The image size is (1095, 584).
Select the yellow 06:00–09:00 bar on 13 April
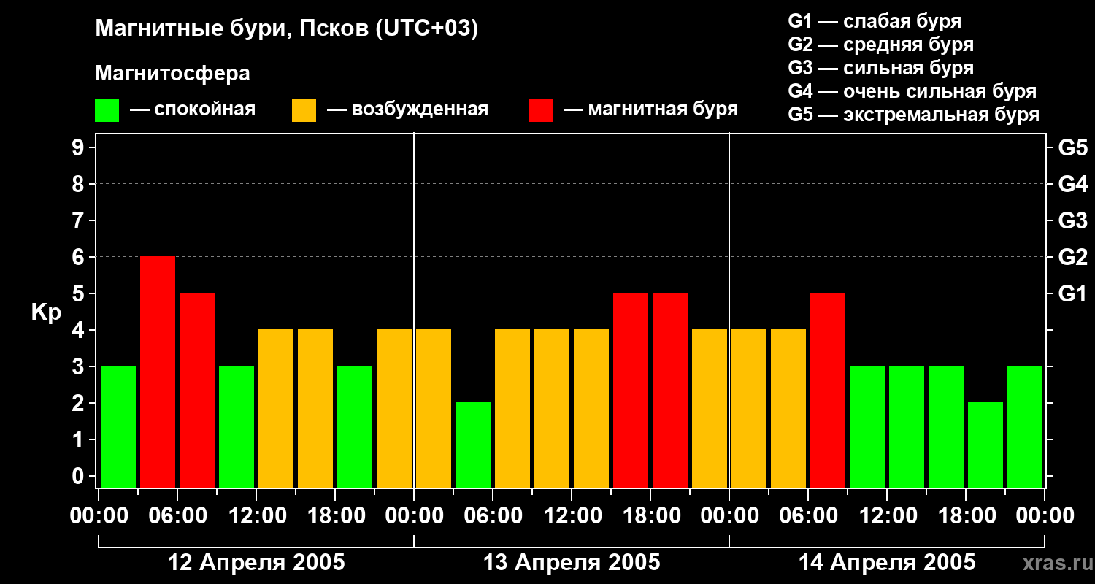coord(512,408)
